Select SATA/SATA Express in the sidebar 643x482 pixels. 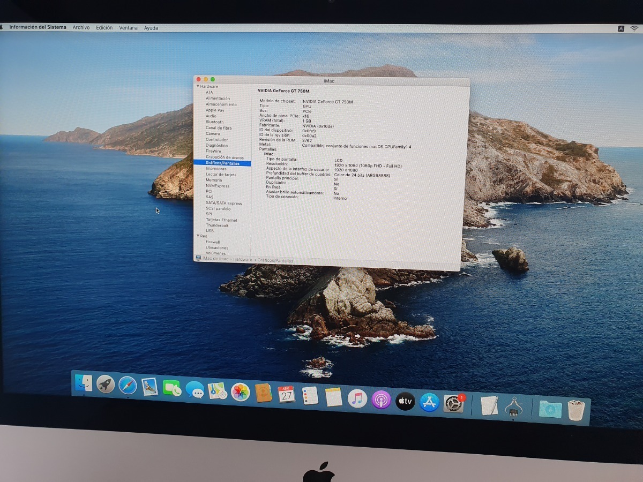pos(224,204)
